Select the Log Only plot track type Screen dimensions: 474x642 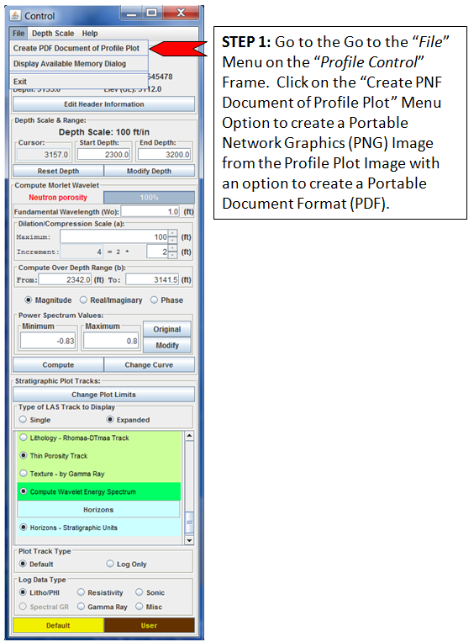point(110,564)
